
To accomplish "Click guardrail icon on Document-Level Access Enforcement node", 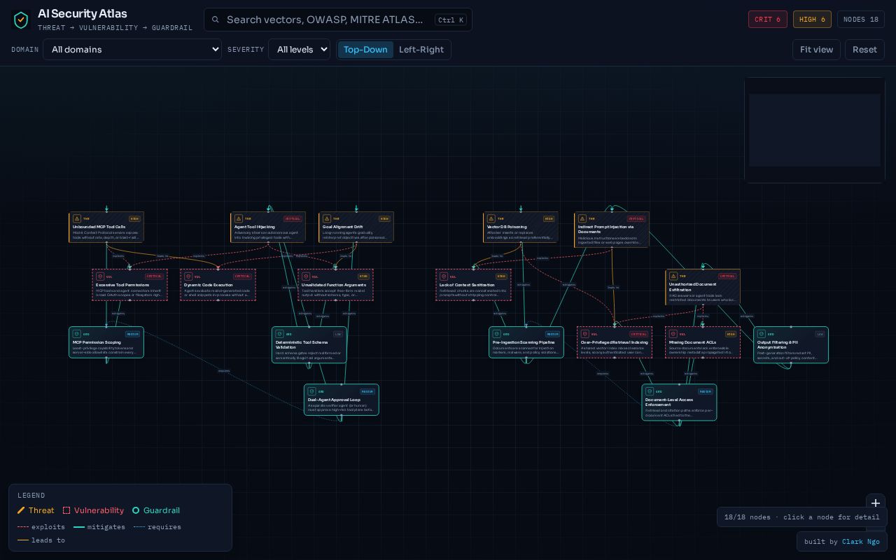I will [650, 391].
